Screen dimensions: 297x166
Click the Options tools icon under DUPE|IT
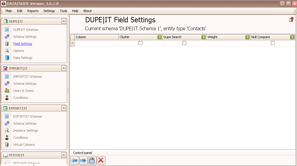click(x=7, y=51)
